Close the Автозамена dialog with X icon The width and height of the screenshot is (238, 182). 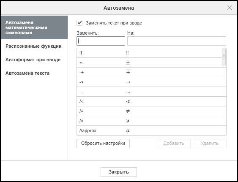click(x=230, y=8)
